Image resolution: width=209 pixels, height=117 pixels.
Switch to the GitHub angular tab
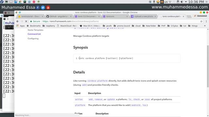coord(59,17)
